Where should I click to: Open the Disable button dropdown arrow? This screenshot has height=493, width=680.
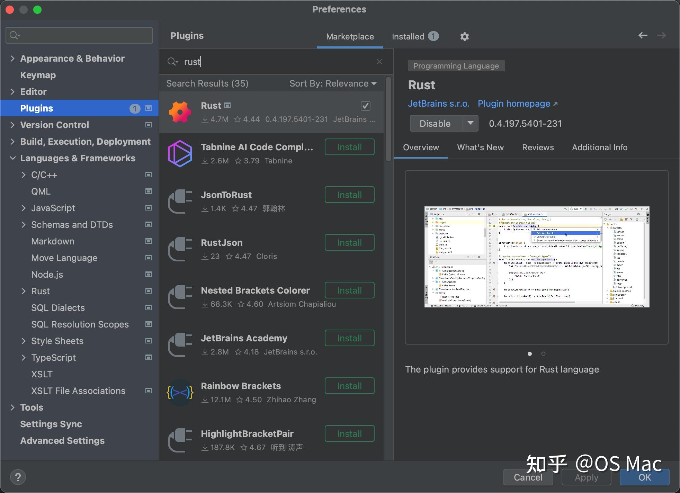(x=470, y=123)
